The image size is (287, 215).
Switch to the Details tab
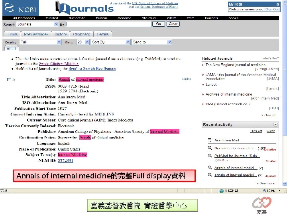point(102,34)
